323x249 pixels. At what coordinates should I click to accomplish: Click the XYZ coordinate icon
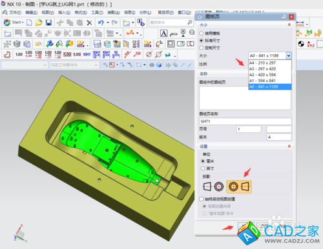(311, 44)
